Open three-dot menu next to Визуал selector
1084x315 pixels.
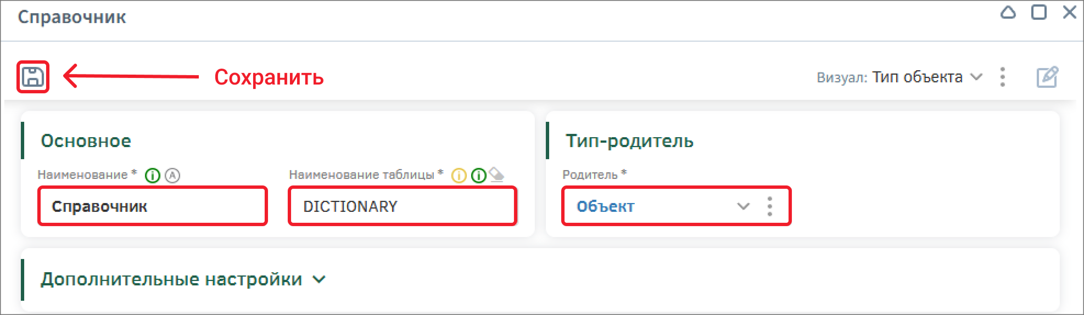tap(1003, 77)
